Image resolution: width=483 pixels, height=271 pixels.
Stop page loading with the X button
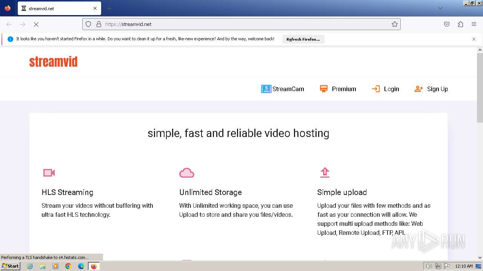tap(36, 24)
